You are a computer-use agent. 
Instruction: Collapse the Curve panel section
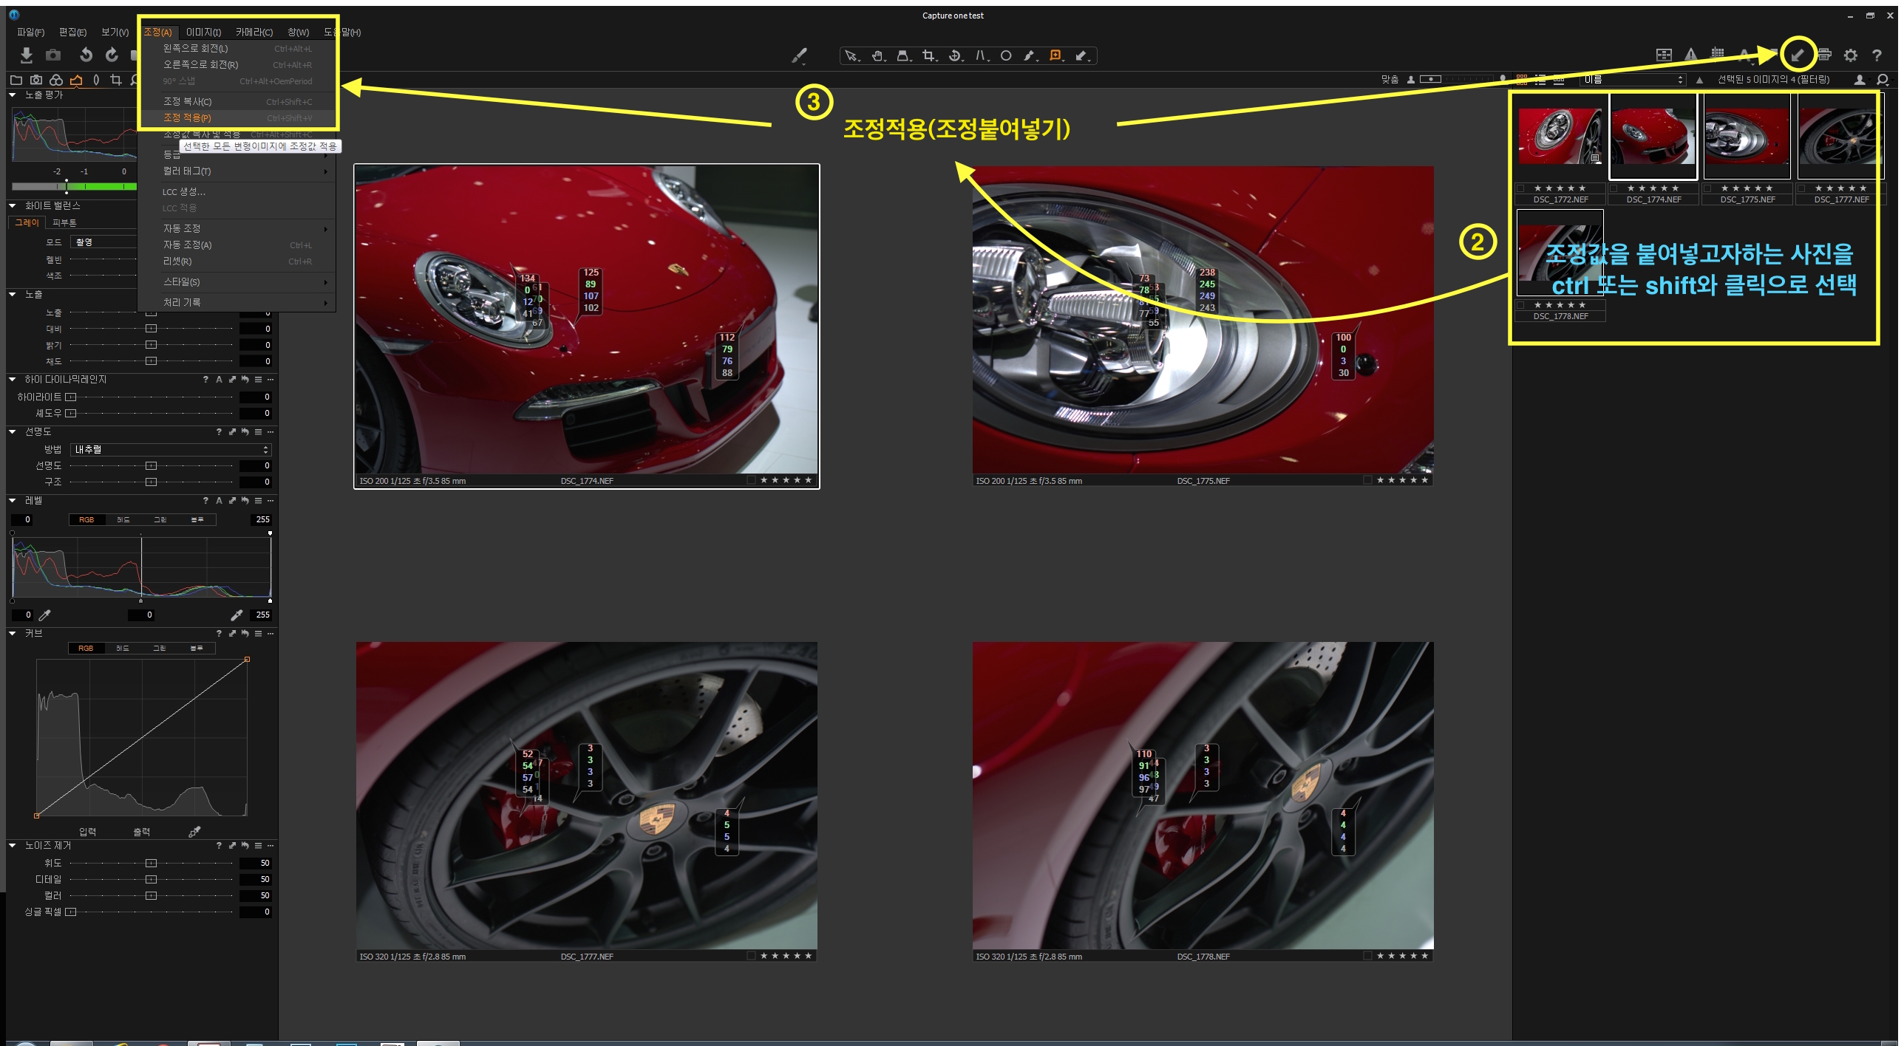tap(13, 634)
